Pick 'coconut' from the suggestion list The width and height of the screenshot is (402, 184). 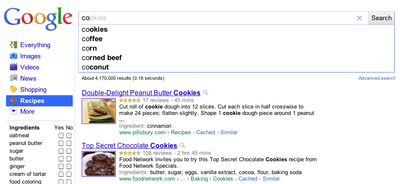[95, 67]
